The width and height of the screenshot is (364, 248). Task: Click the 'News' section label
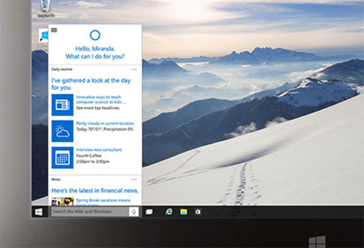tap(56, 179)
